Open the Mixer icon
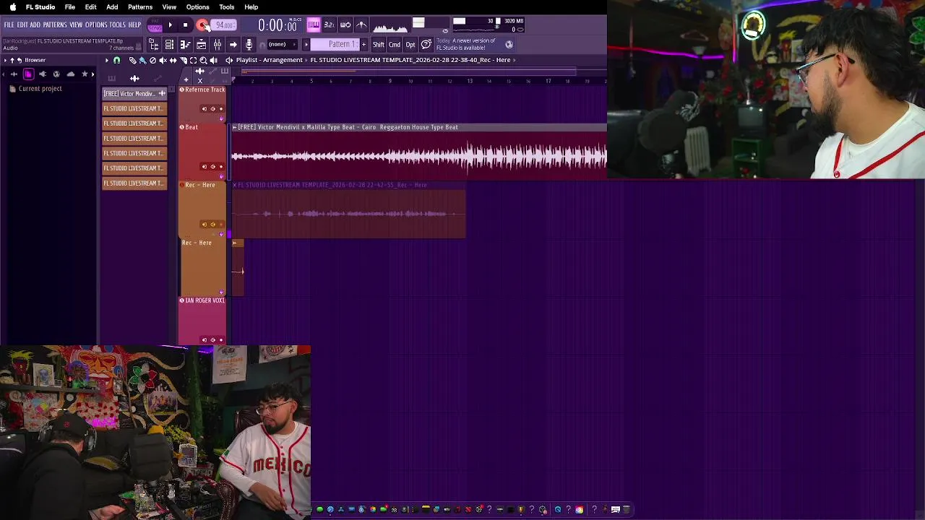 coord(218,45)
